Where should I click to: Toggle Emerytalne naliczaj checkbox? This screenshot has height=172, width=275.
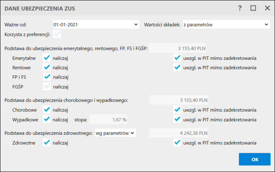tap(47, 58)
